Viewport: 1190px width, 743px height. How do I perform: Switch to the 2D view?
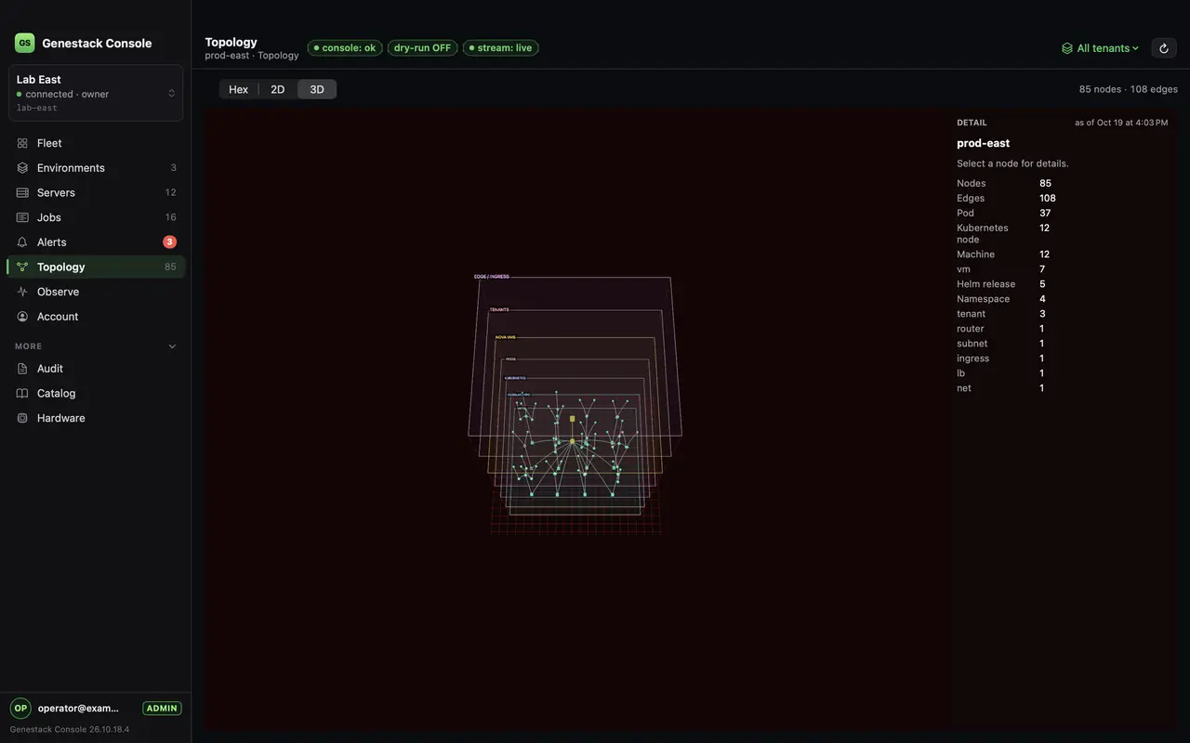point(277,89)
